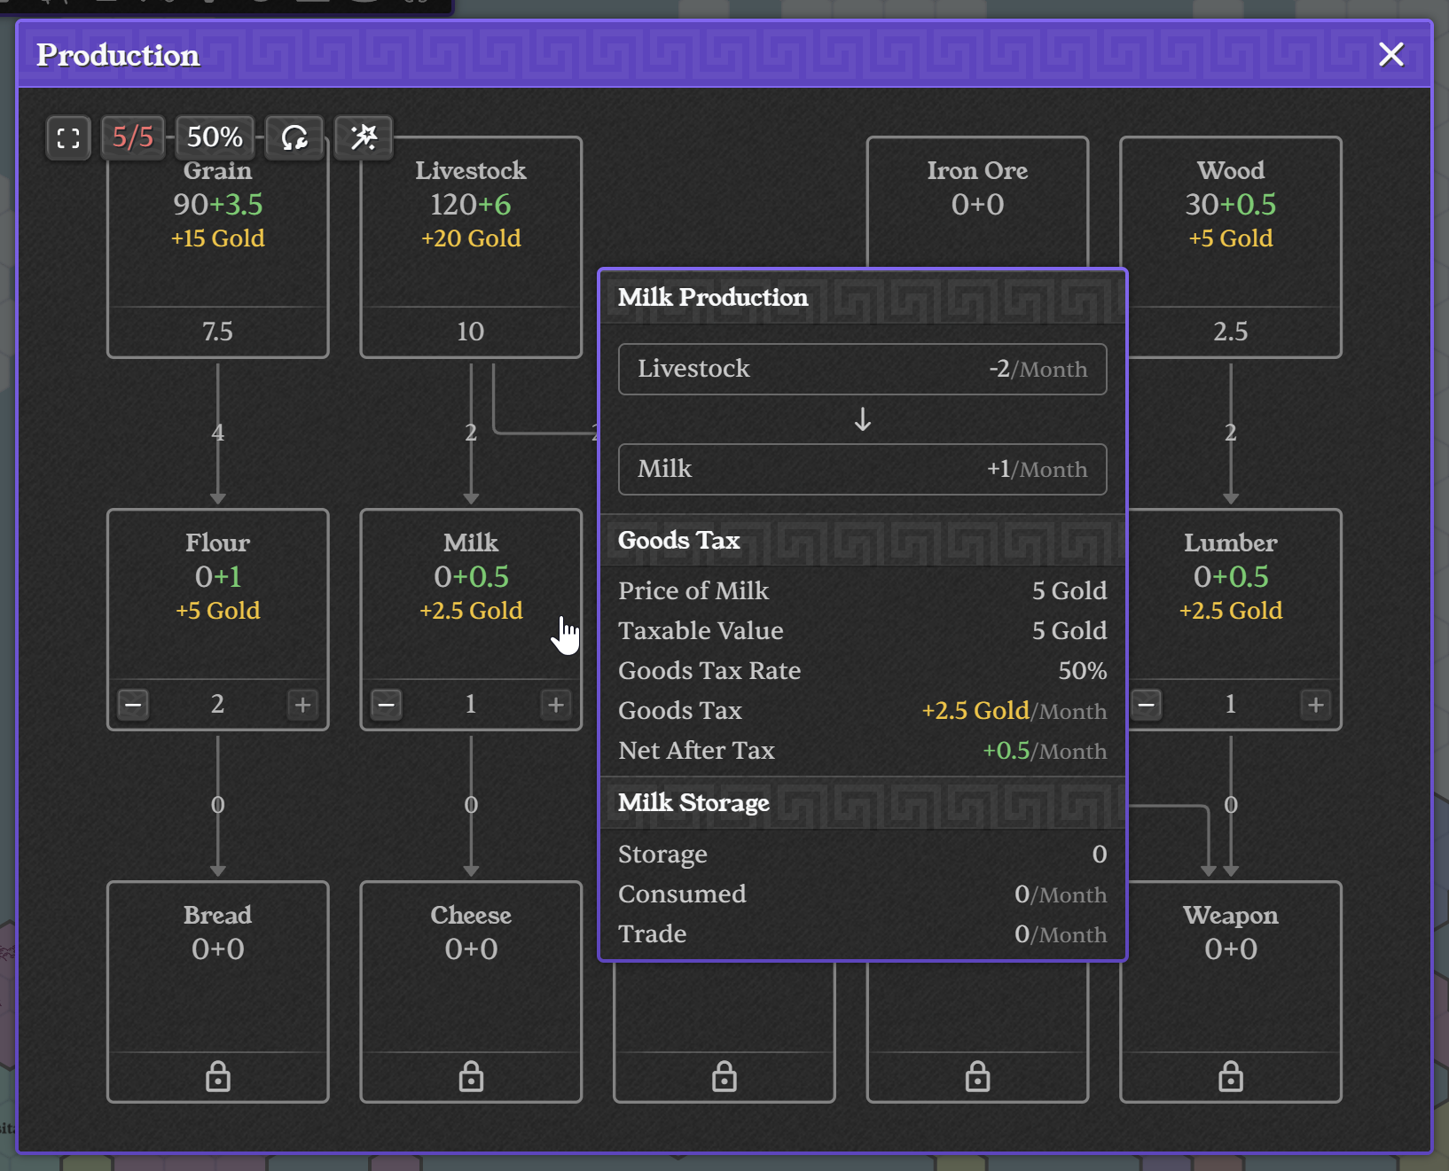This screenshot has width=1449, height=1171.
Task: Click the lock in the fourth bottom card
Action: 977,1076
